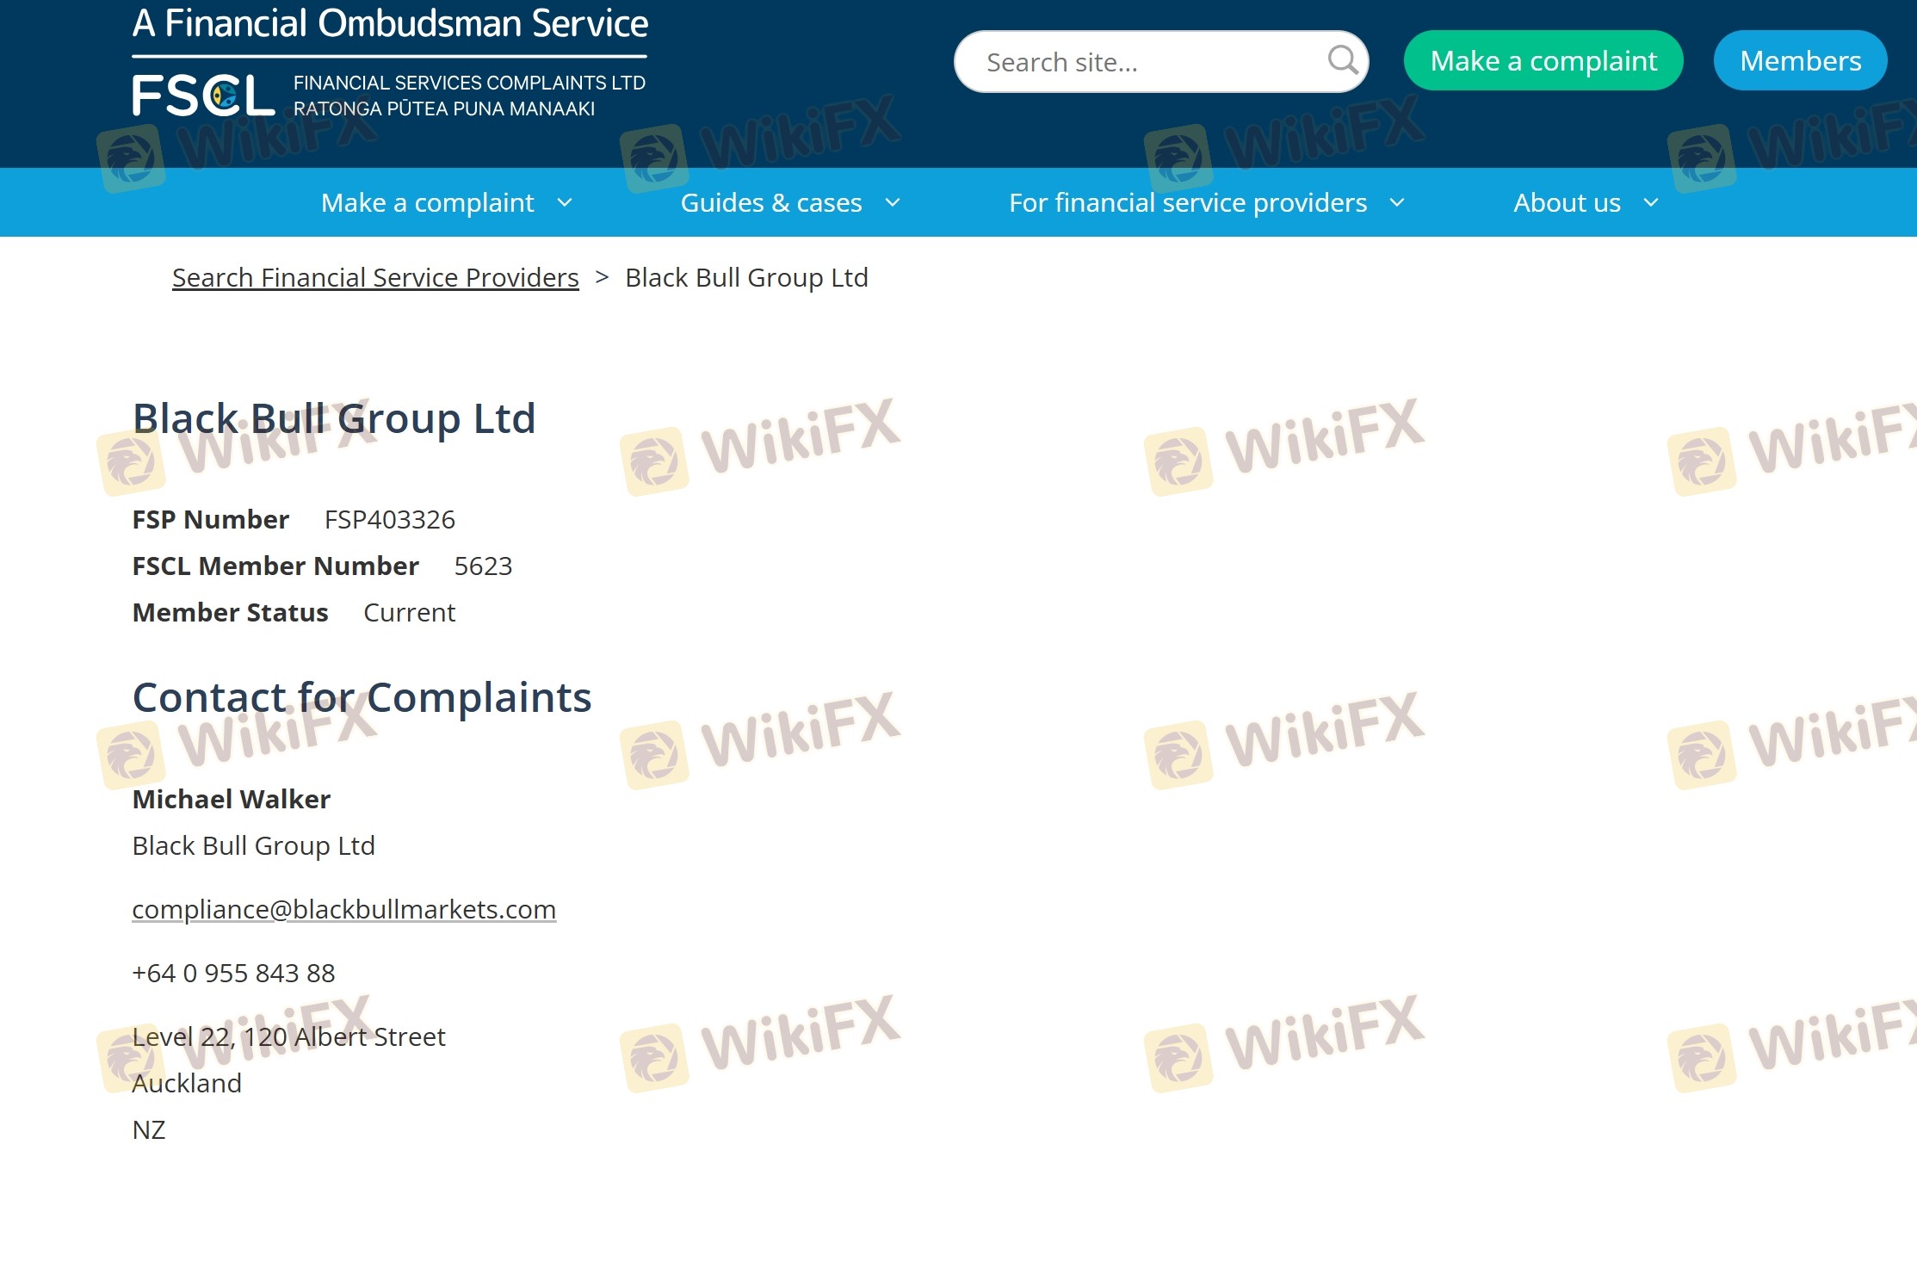Screen dimensions: 1917x1268
Task: Click Black Bull Group Ltd breadcrumb text
Action: (746, 278)
